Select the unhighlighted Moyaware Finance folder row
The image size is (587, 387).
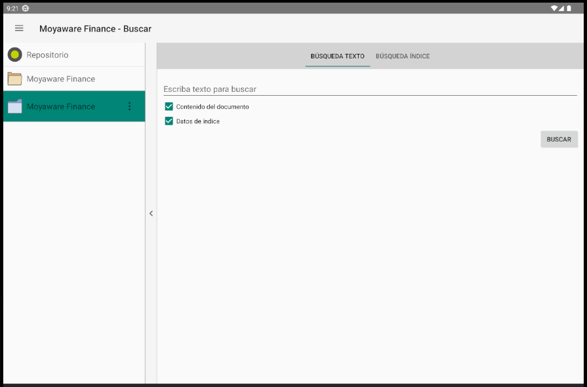pos(74,79)
